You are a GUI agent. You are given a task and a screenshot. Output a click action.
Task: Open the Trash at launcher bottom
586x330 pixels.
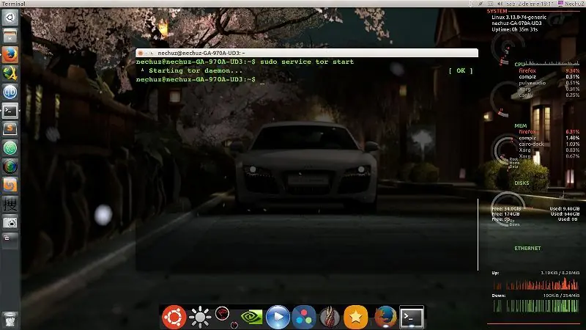[10, 320]
